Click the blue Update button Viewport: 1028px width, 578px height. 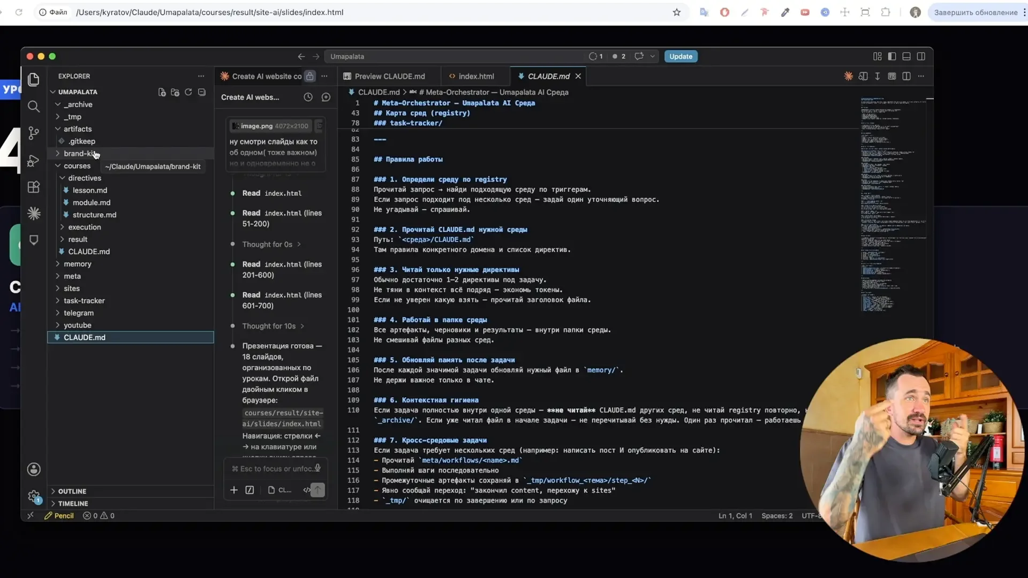pyautogui.click(x=681, y=56)
